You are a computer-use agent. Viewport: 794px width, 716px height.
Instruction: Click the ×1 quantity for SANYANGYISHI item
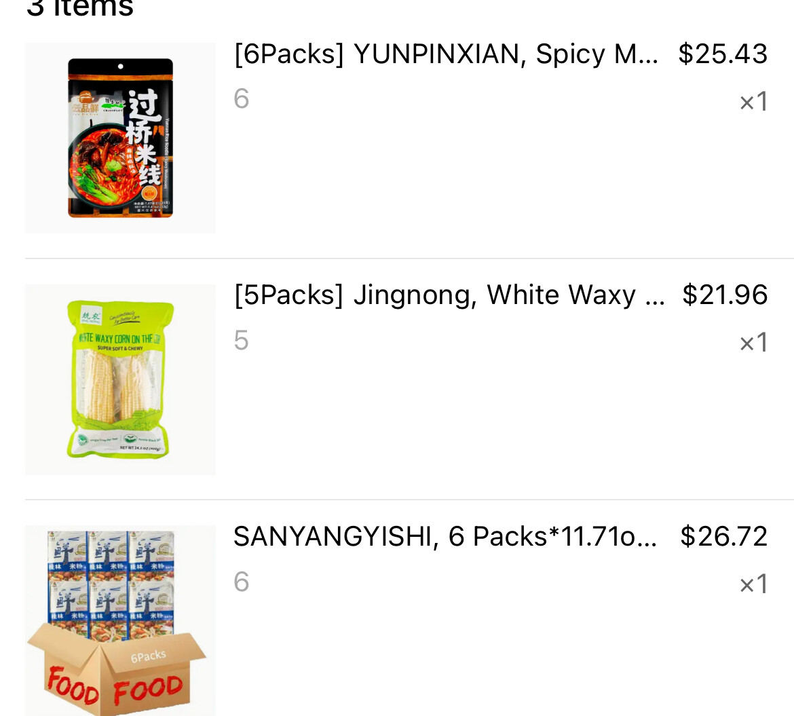click(x=753, y=584)
